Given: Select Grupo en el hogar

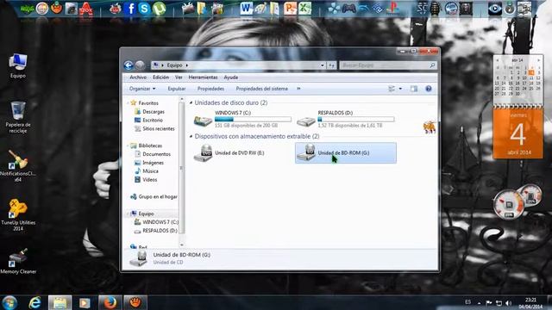Looking at the screenshot, I should coord(158,197).
